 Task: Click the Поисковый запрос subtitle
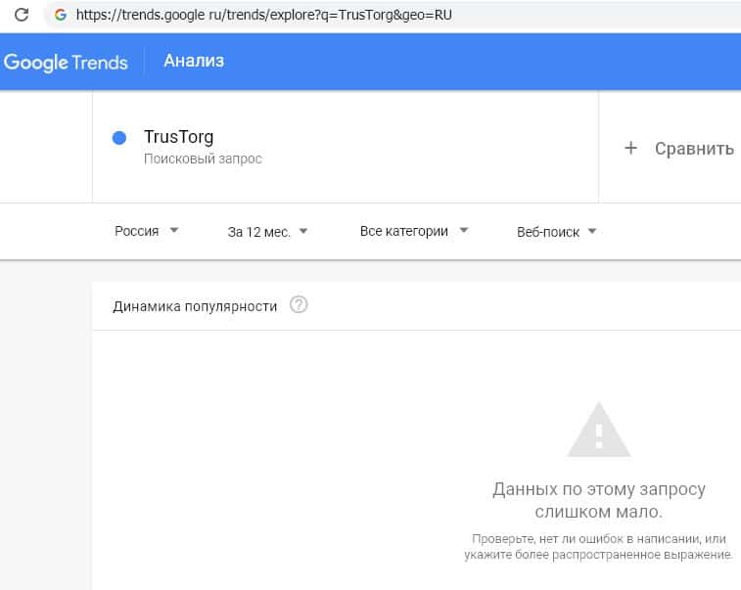click(203, 159)
